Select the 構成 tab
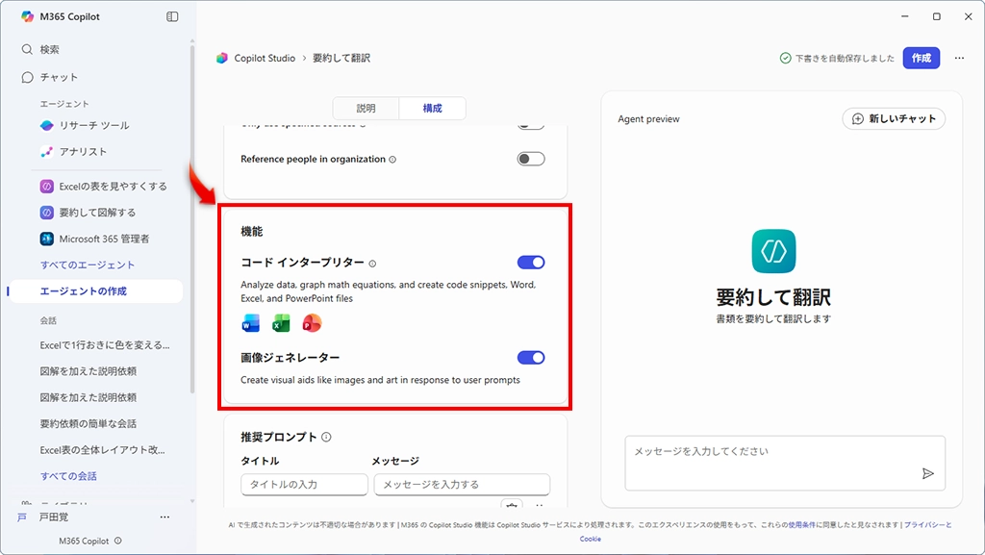Screen dimensions: 985x555 (433, 109)
